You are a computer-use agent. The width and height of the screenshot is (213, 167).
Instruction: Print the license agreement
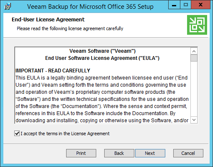pyautogui.click(x=81, y=153)
